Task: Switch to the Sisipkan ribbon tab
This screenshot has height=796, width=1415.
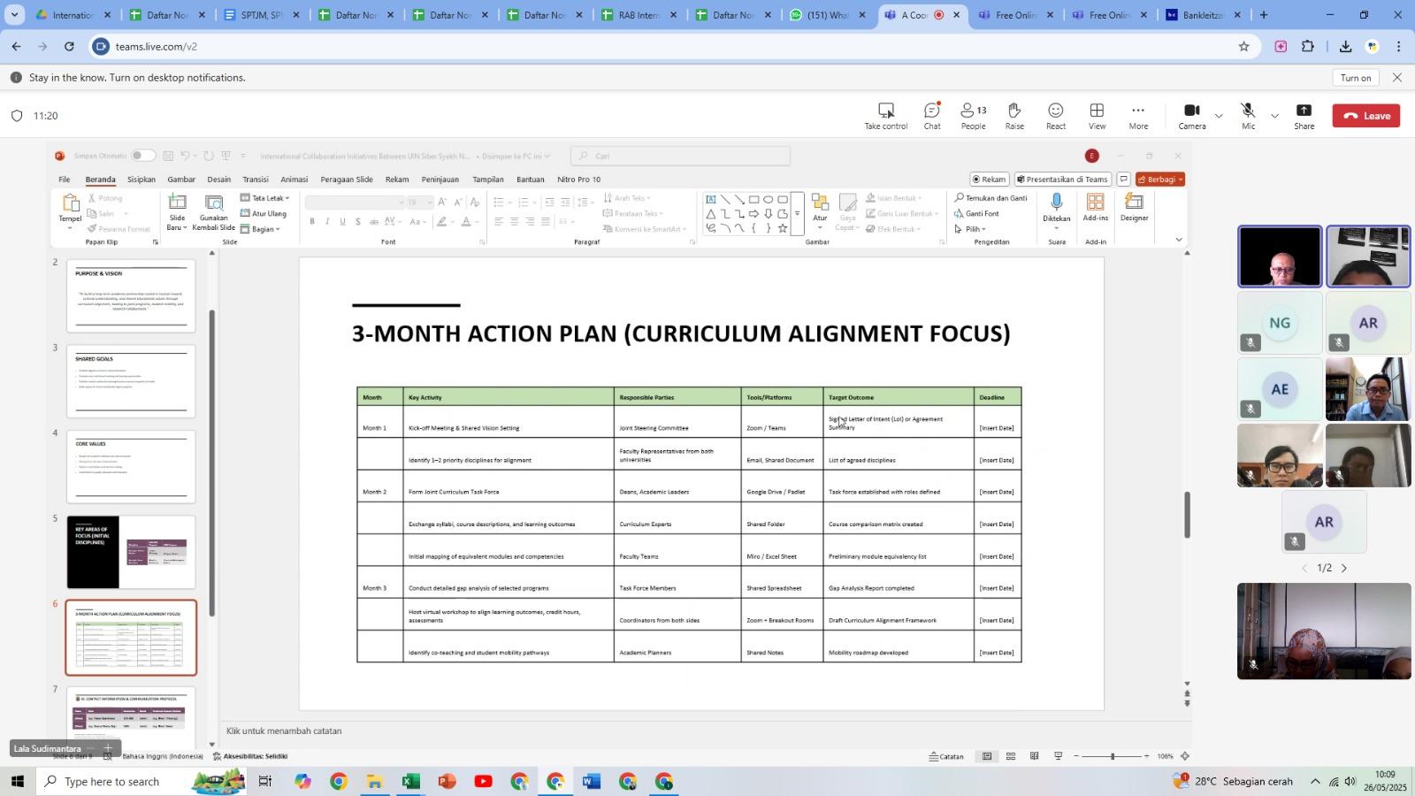Action: tap(141, 180)
